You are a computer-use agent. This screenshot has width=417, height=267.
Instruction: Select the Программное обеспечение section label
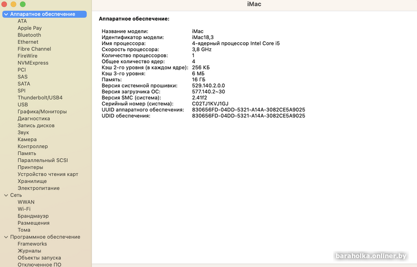[x=45, y=237]
